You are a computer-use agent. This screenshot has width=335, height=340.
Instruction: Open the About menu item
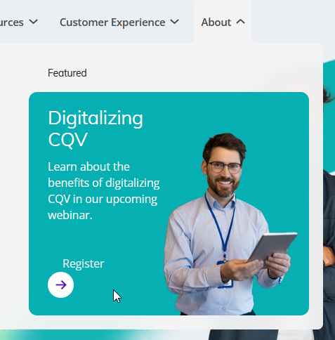[x=216, y=22]
